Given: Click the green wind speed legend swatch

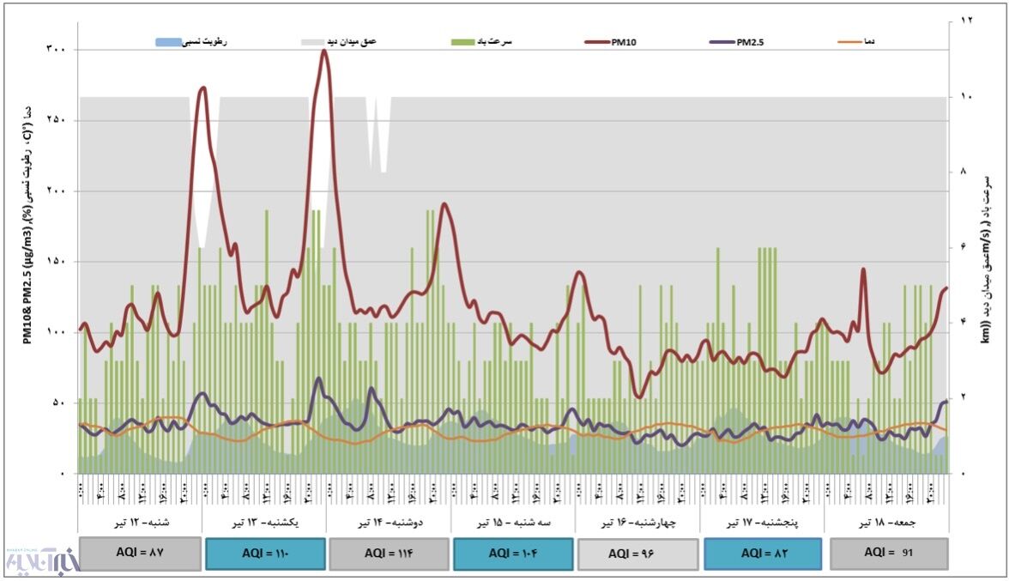Looking at the screenshot, I should [x=462, y=42].
